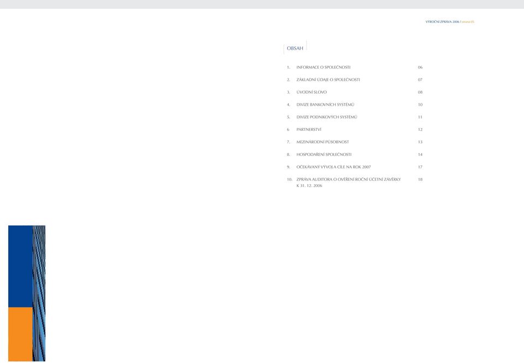
Task: Click page number 07 in contents
Action: click(x=420, y=80)
